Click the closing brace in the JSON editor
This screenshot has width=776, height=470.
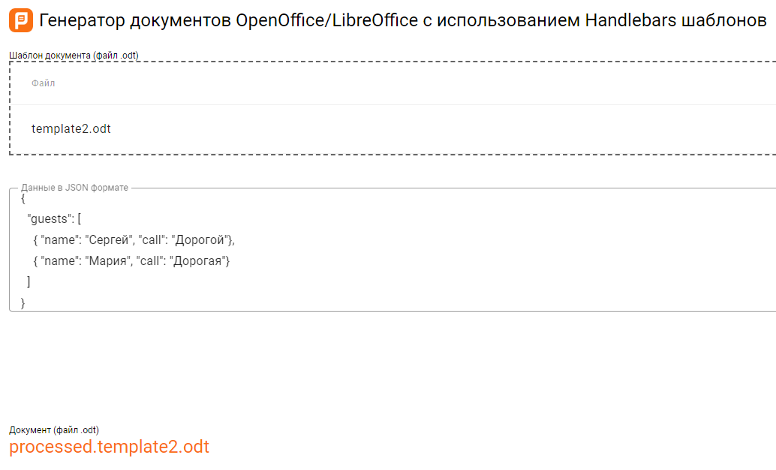point(23,302)
